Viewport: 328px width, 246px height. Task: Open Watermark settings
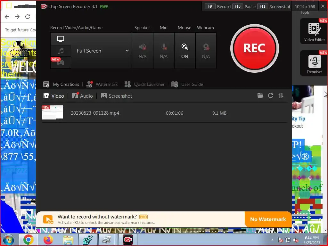coord(102,84)
